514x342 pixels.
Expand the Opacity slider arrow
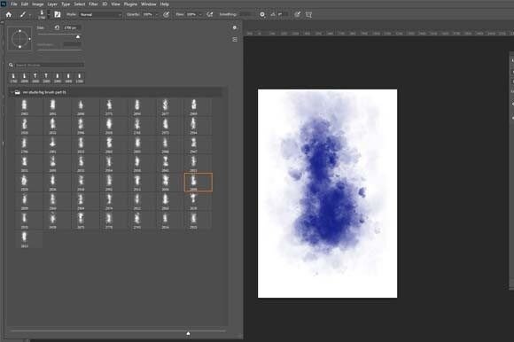click(x=156, y=14)
